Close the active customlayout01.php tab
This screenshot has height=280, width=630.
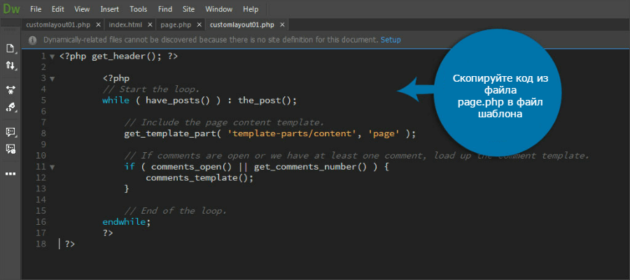point(282,25)
